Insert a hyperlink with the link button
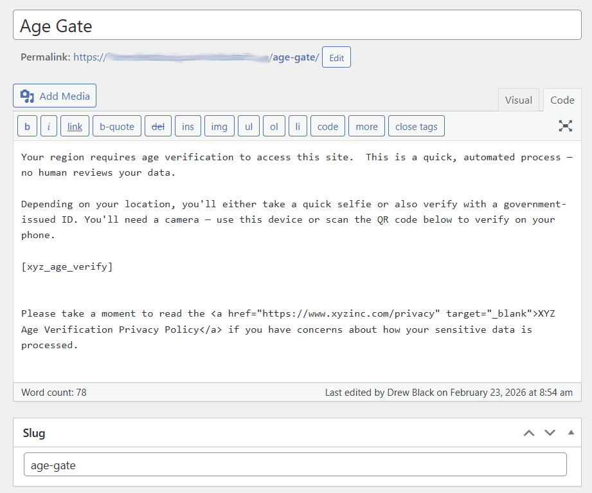 (x=75, y=126)
